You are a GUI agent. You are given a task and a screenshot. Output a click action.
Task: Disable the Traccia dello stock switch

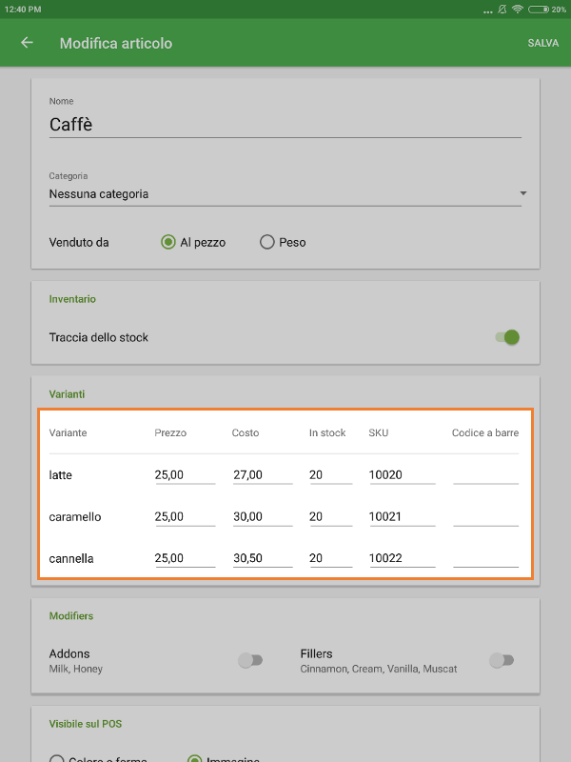pos(508,337)
